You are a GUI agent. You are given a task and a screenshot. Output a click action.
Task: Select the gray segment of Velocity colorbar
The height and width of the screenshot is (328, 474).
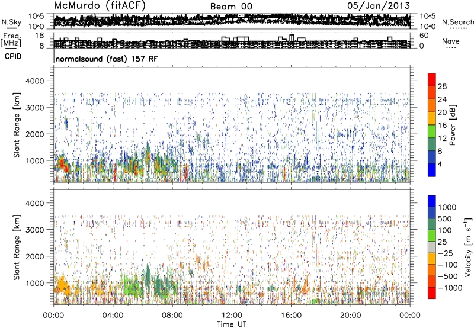[432, 247]
